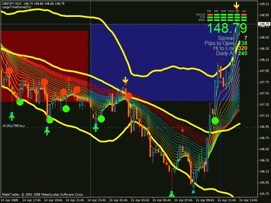Click the first orange circle at far left
Image resolution: width=271 pixels, height=203 pixels.
(x=10, y=71)
